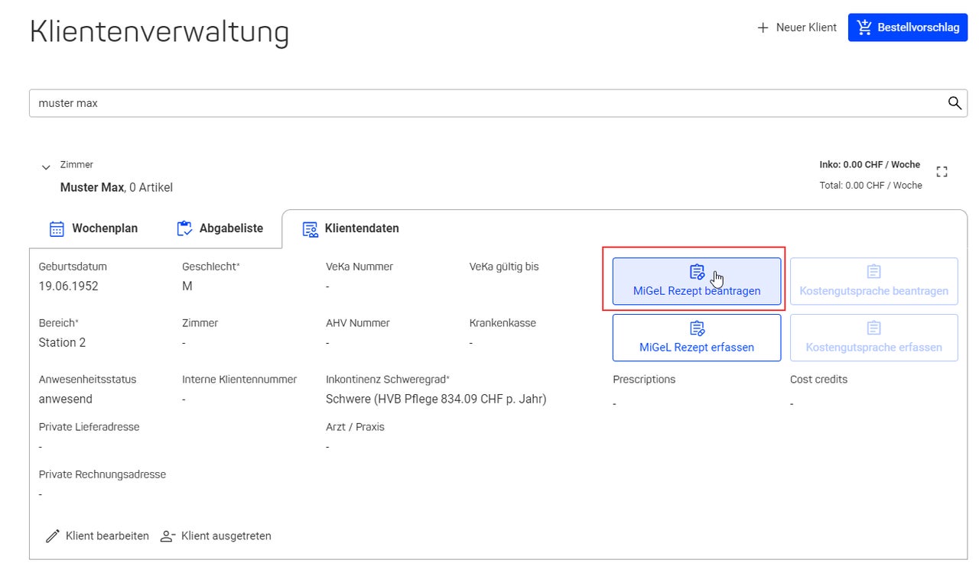This screenshot has height=576, width=979.
Task: Click the Wochenplan calendar icon
Action: (x=57, y=228)
